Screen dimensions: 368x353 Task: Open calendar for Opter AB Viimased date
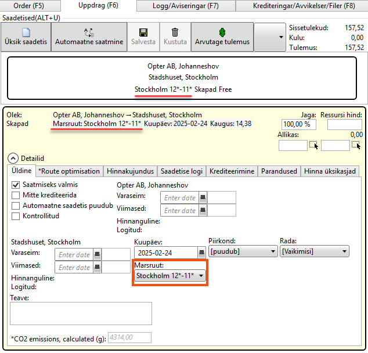coord(203,211)
